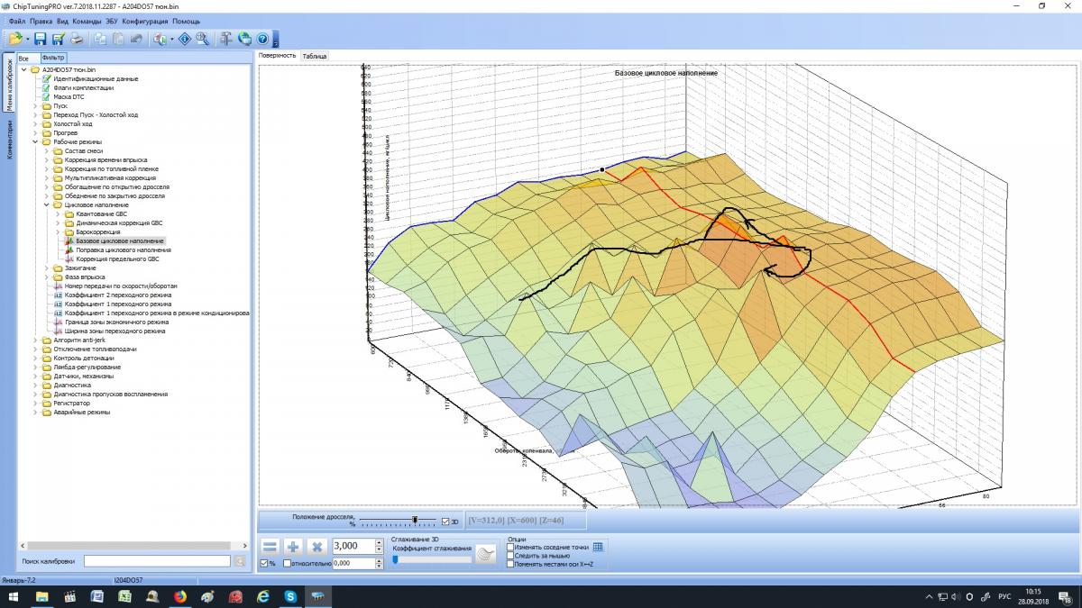The image size is (1082, 608).
Task: Increase the 3,000 value with up arrow
Action: coord(380,543)
